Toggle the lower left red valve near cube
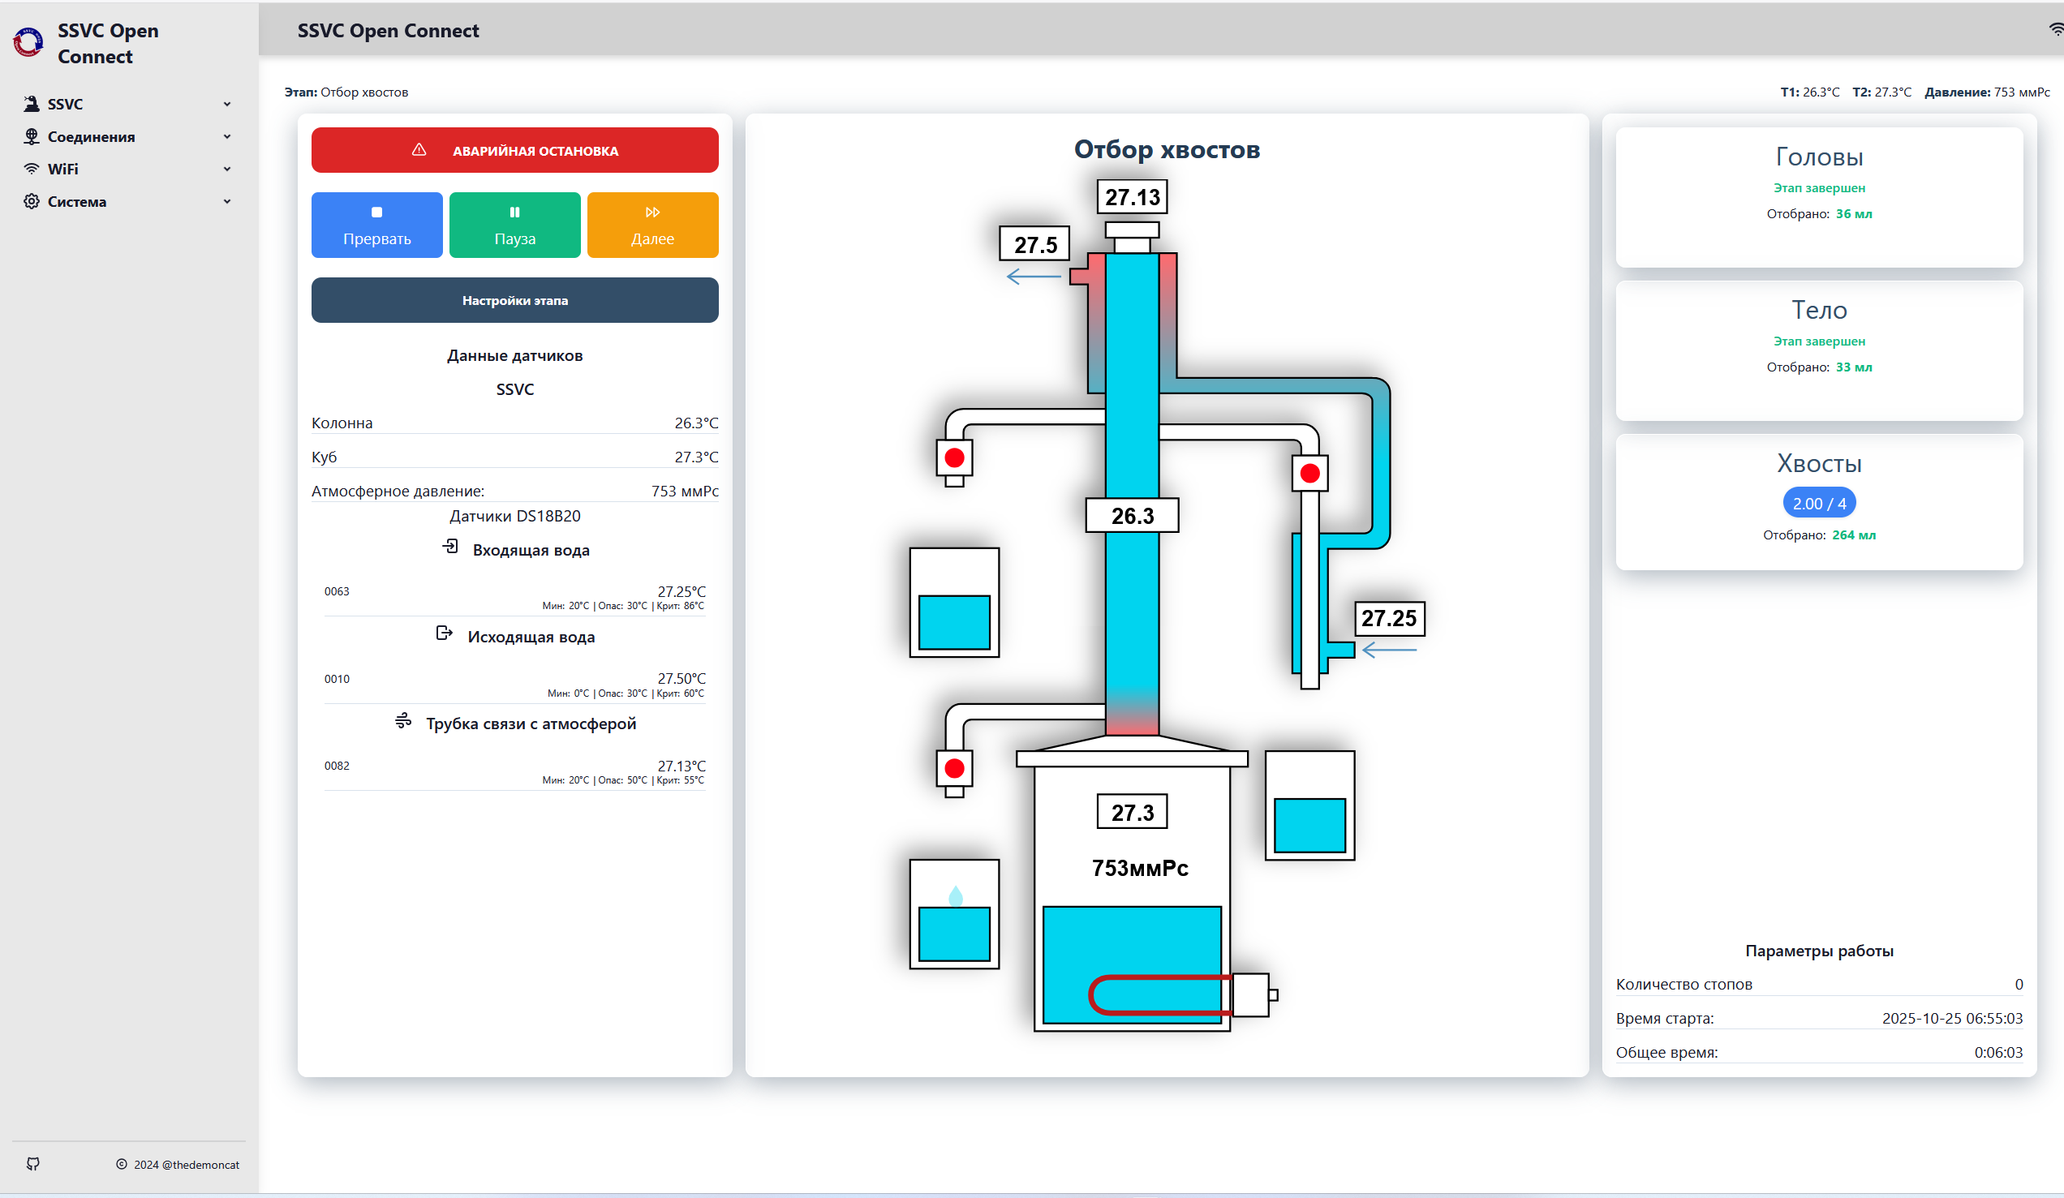 point(954,768)
